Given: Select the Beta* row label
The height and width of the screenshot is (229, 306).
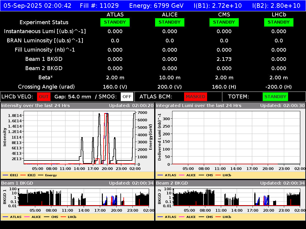Looking at the screenshot, I should click(x=45, y=78).
